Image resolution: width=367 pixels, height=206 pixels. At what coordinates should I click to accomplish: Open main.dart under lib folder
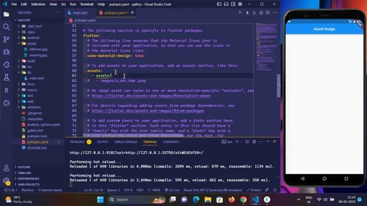click(37, 78)
